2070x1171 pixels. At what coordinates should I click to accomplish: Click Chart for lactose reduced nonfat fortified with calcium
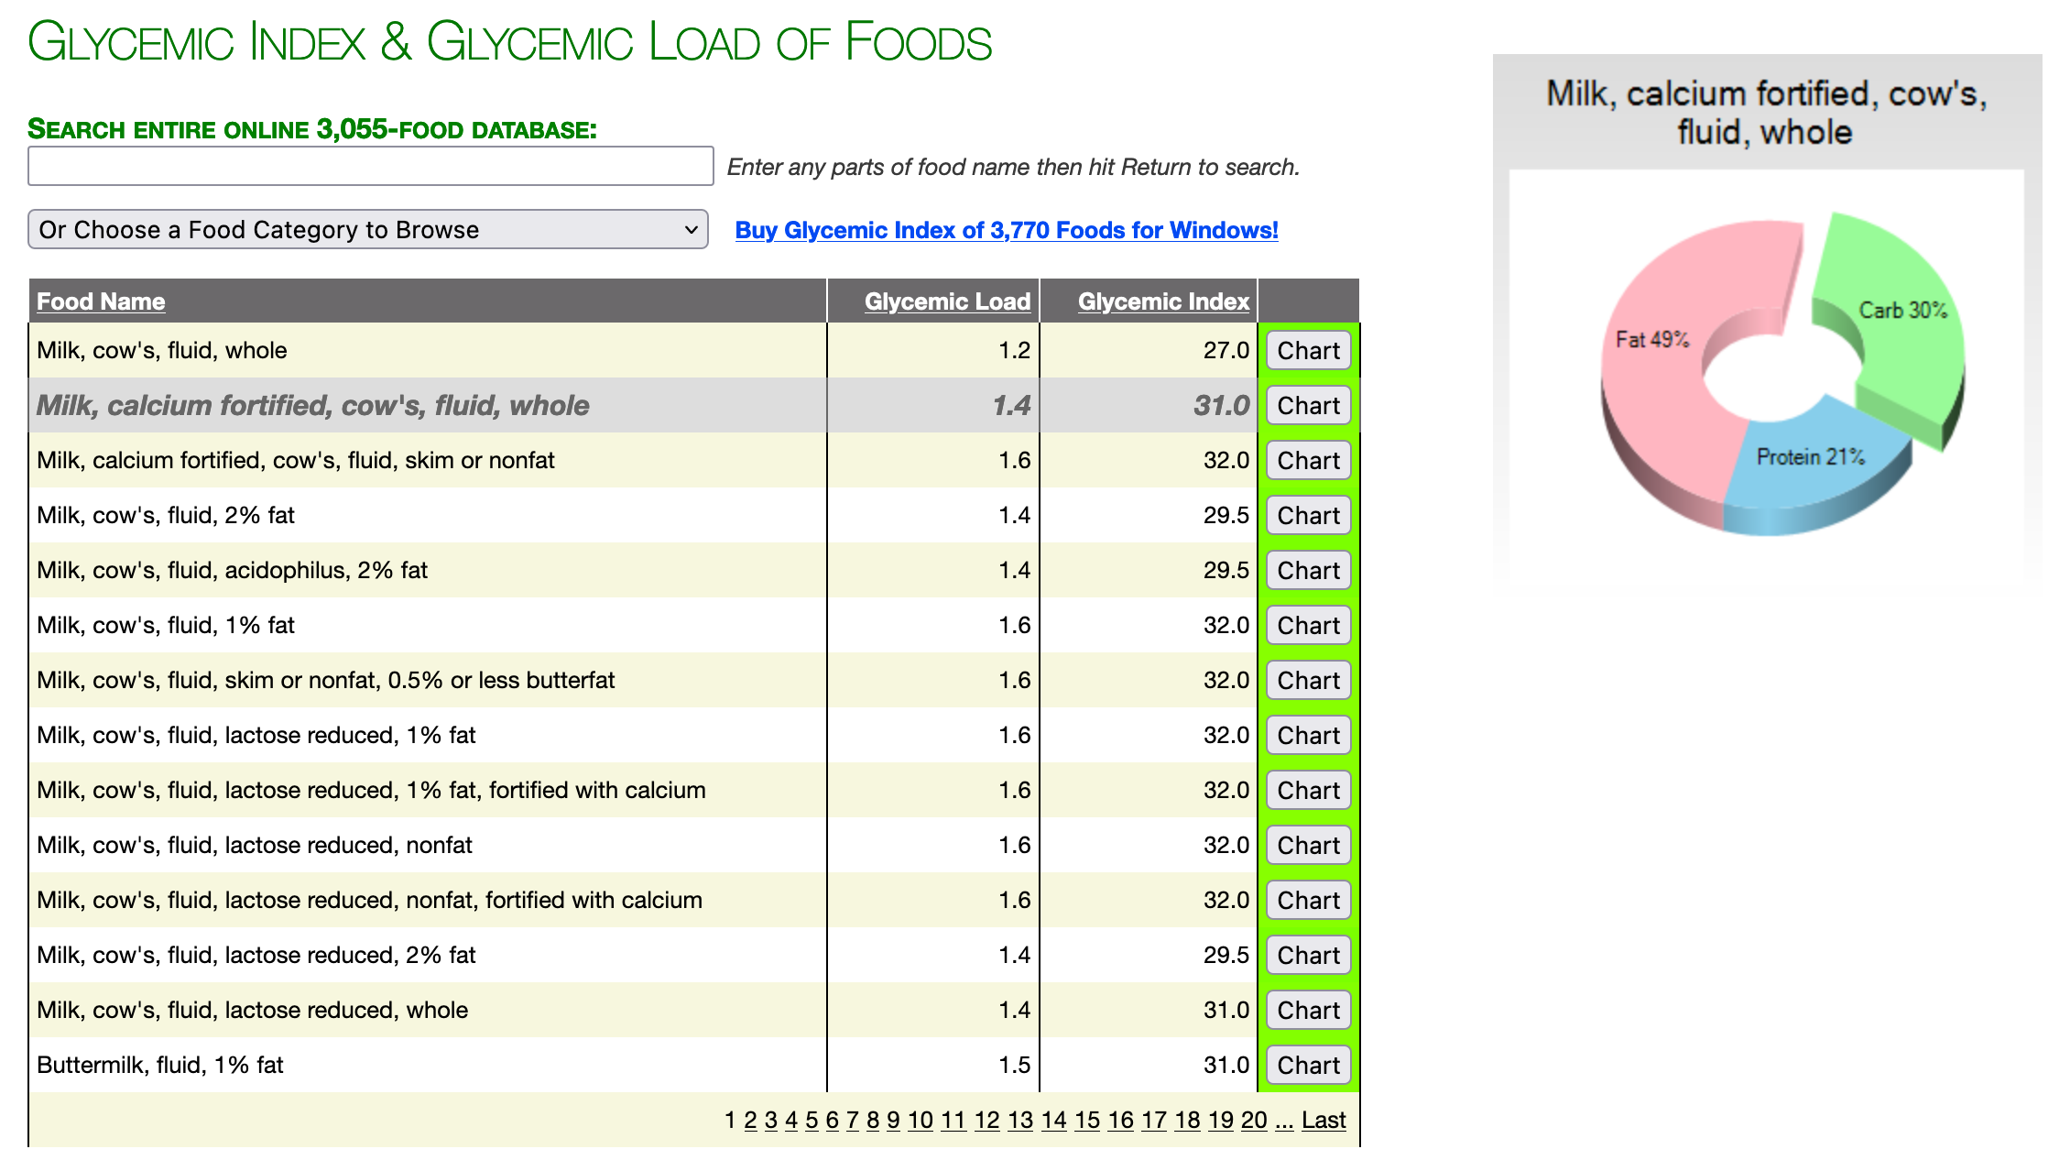[1308, 900]
